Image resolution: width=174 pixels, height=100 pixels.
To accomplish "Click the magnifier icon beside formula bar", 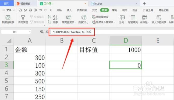I will click(42, 32).
